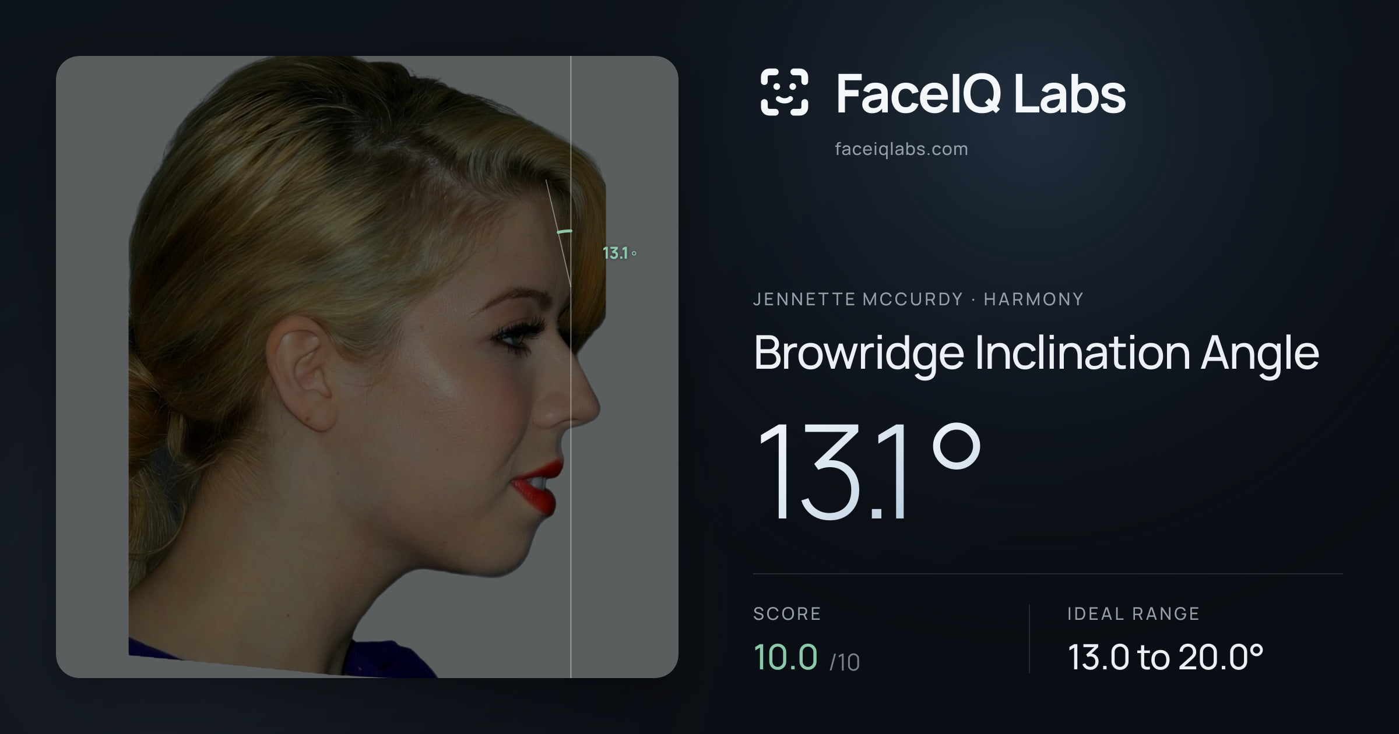Click the side profile photo thumbnail
The image size is (1399, 734).
pos(367,366)
